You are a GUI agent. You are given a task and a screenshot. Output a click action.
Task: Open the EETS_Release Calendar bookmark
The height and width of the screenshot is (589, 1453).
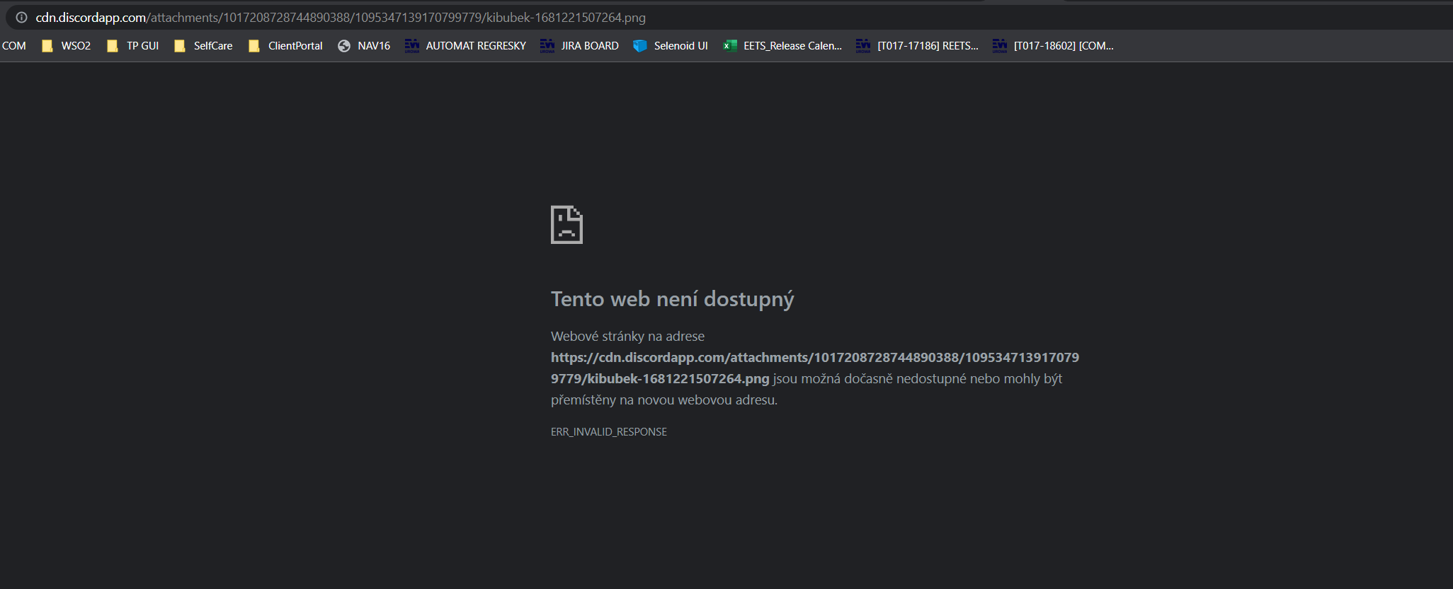pyautogui.click(x=782, y=46)
